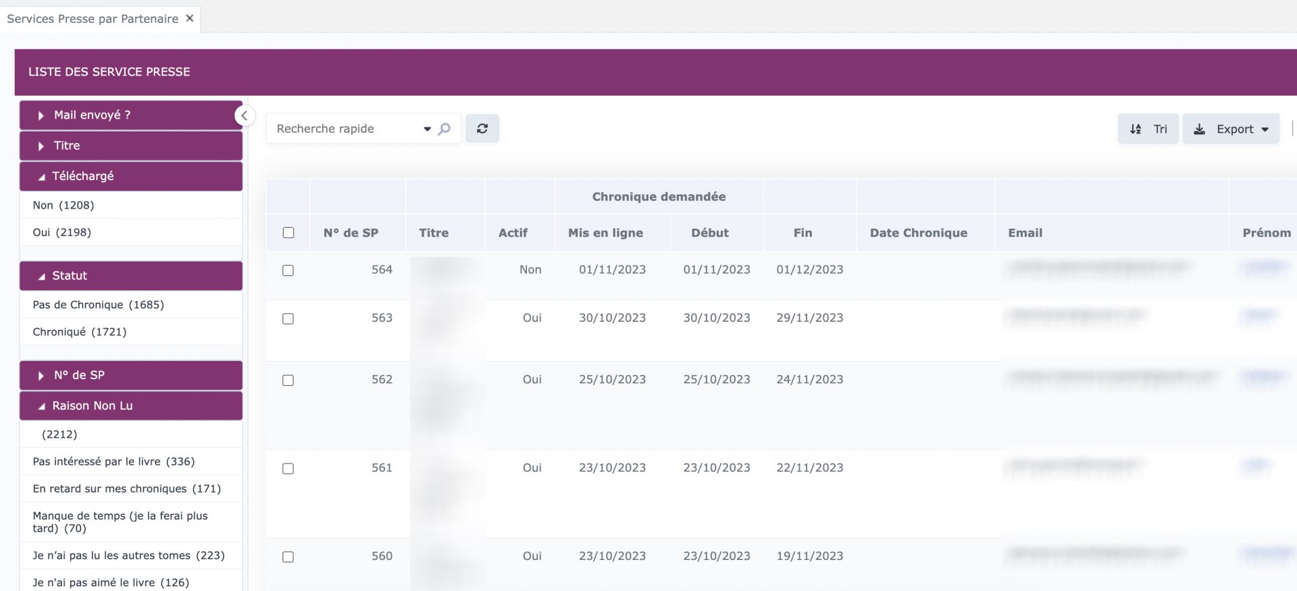The width and height of the screenshot is (1297, 591).
Task: Filter by Pas de Chronique (1685)
Action: (131, 305)
